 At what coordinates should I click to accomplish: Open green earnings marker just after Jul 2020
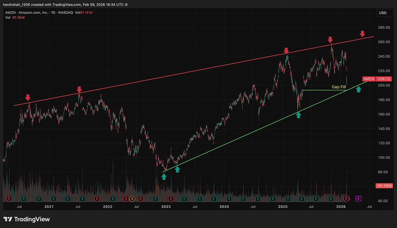(x=24, y=199)
